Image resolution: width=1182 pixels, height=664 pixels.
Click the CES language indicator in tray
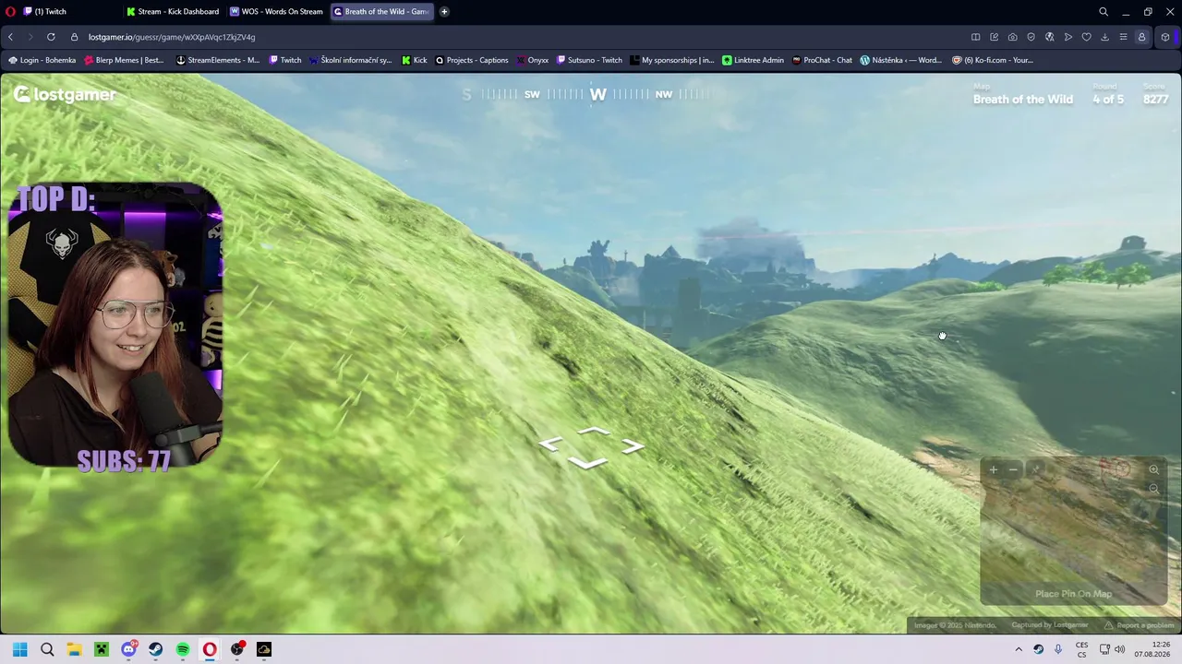pyautogui.click(x=1081, y=649)
